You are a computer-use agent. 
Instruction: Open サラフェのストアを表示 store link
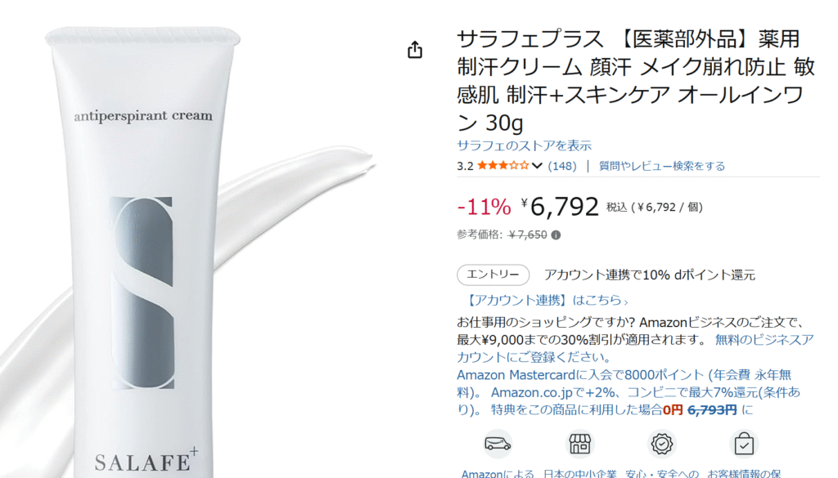(x=524, y=145)
